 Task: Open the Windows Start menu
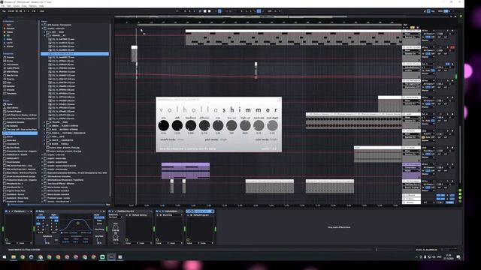5,257
